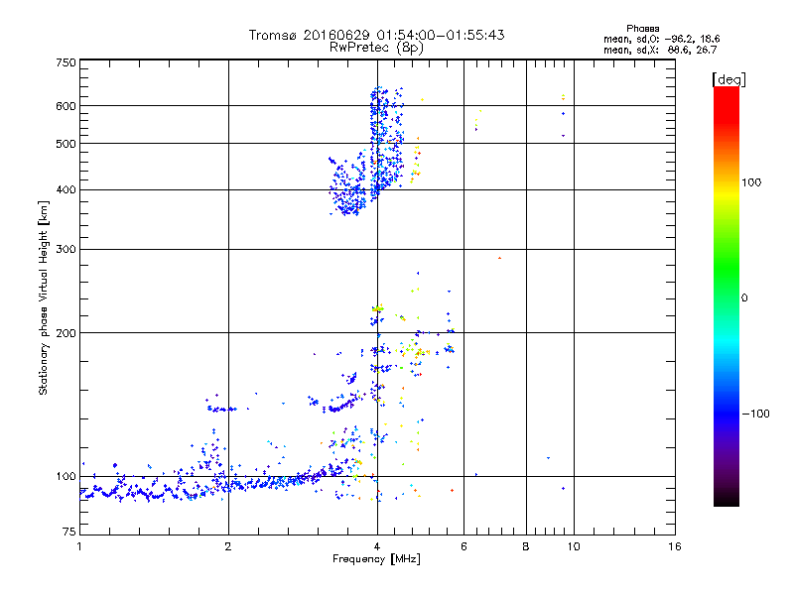Click the black bottom of the phase colorbar
The height and width of the screenshot is (595, 794).
pyautogui.click(x=727, y=499)
